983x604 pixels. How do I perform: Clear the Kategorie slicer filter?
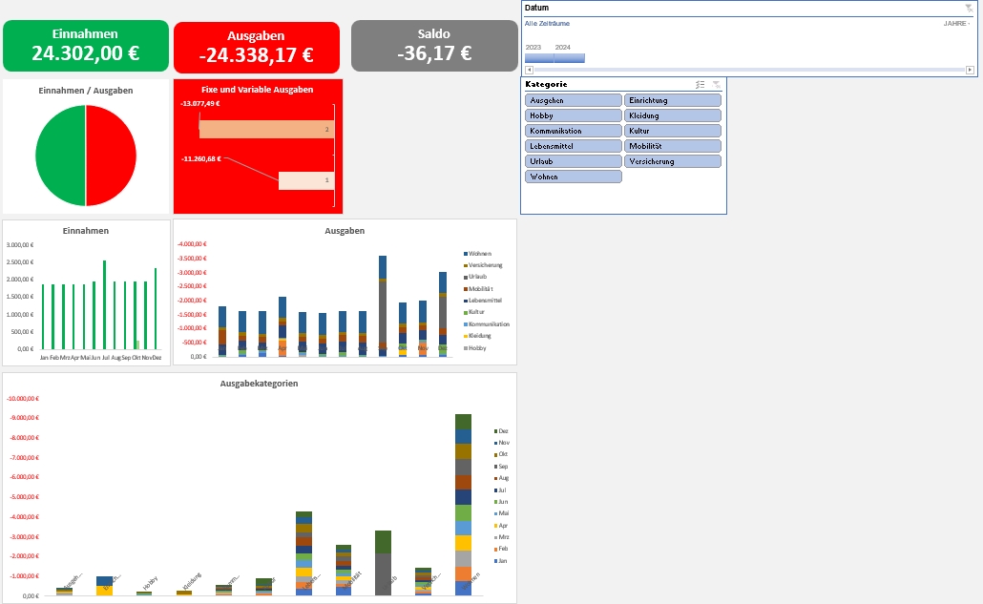pos(717,85)
